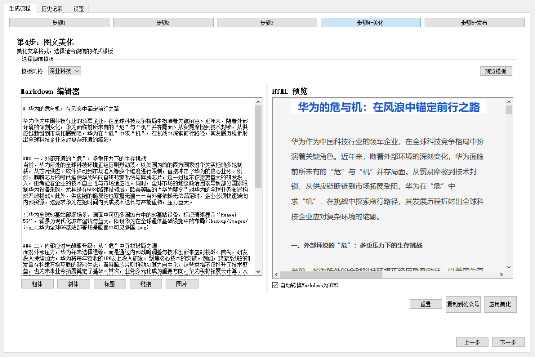The width and height of the screenshot is (535, 357).
Task: Click markdown heading '### 一、外部环境的“危”'
Action: click(85, 159)
